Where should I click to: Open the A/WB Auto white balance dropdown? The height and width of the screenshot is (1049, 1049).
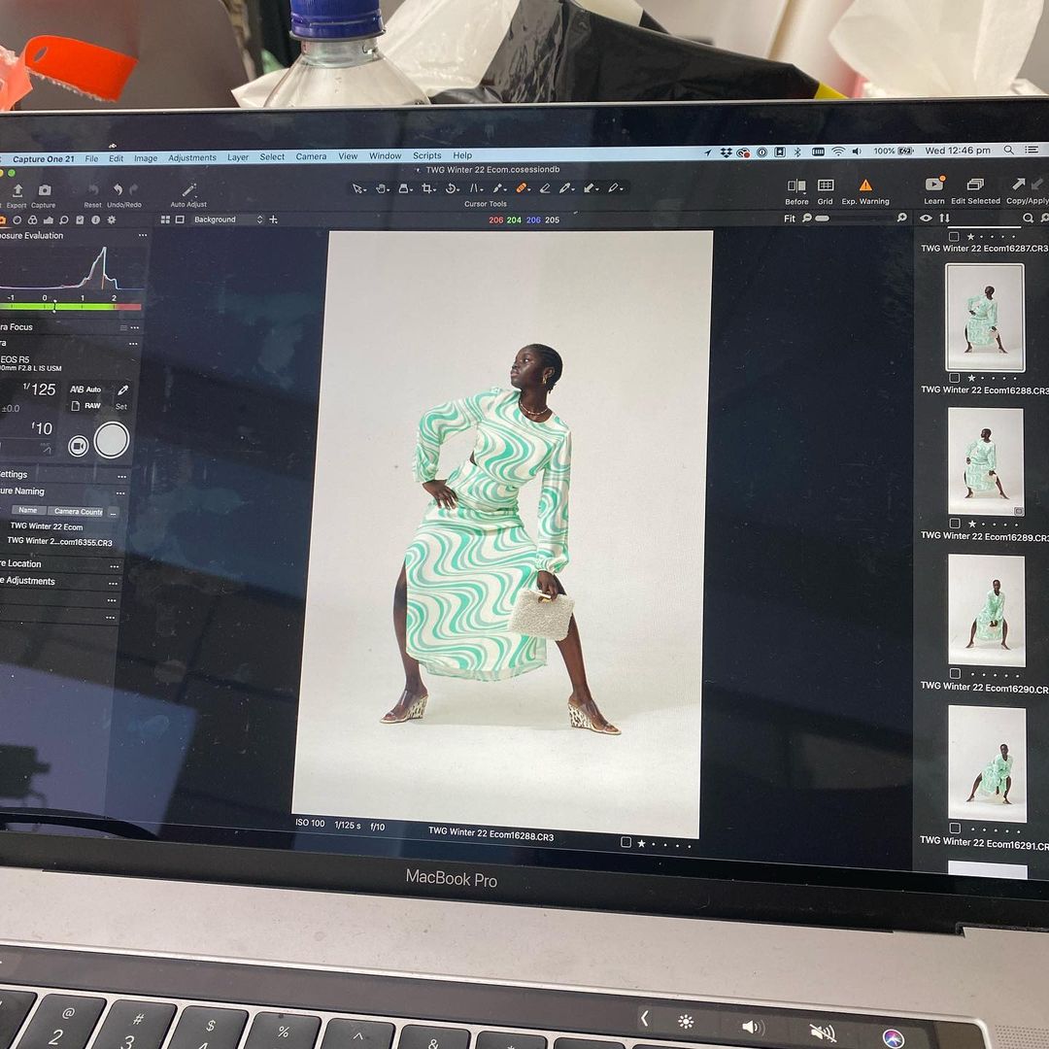pyautogui.click(x=85, y=389)
